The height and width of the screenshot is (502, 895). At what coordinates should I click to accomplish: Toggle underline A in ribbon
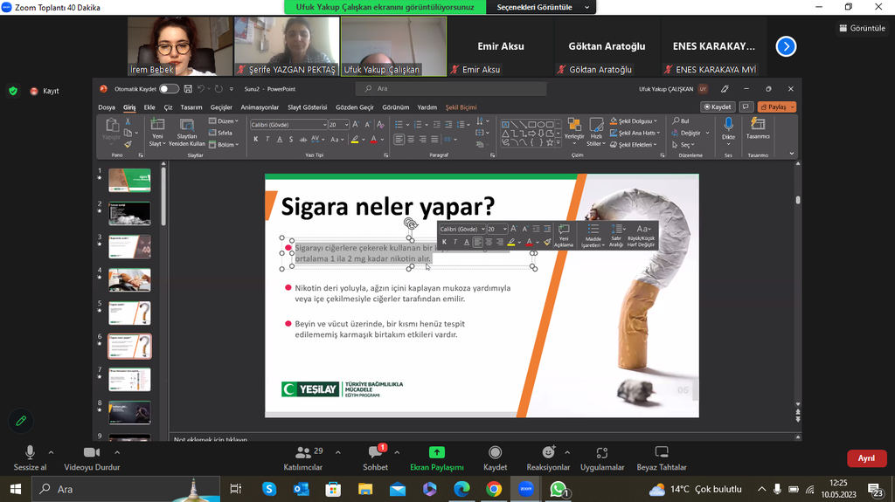coord(279,139)
